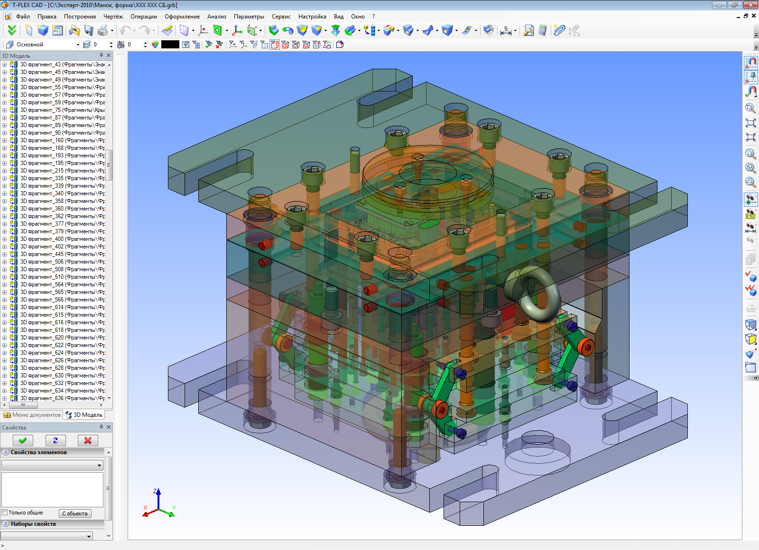Click the 'С объекта' button
This screenshot has width=759, height=550.
pyautogui.click(x=75, y=513)
